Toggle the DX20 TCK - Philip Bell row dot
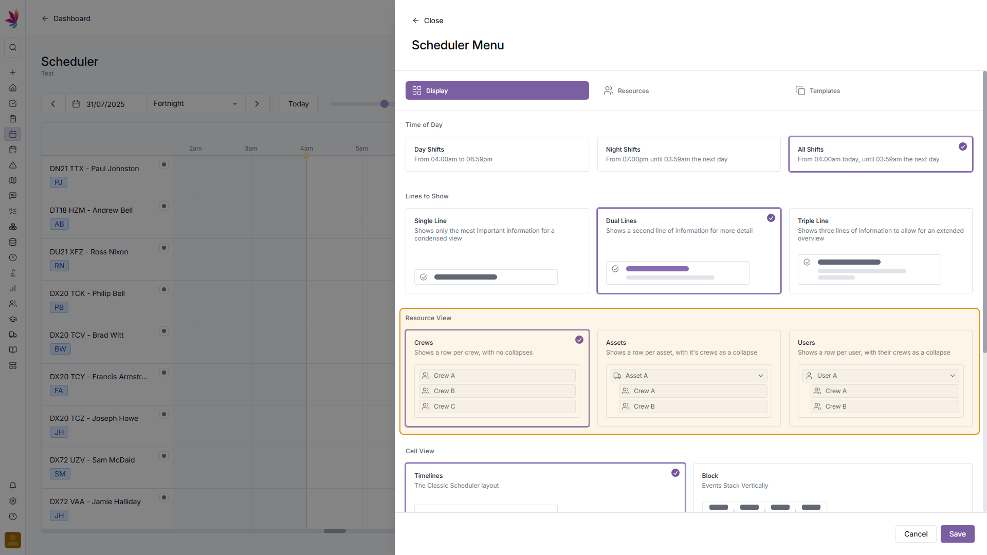987x555 pixels. (x=164, y=289)
